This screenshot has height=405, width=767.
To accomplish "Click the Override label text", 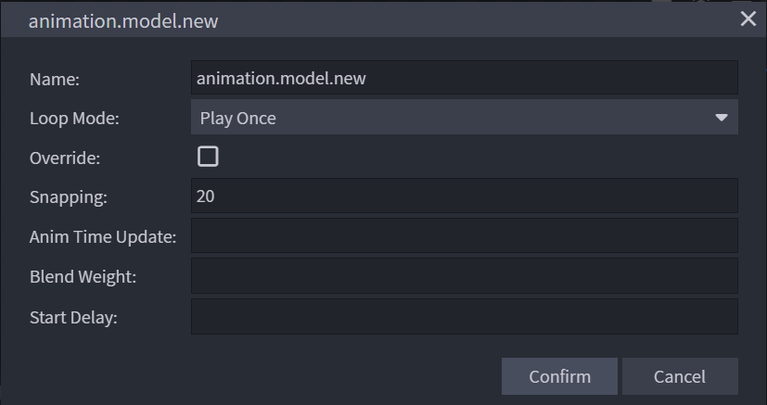I will (65, 158).
